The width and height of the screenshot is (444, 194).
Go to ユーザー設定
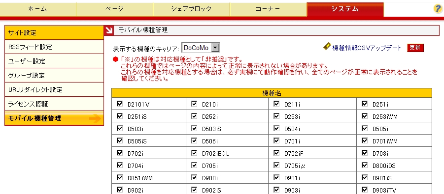coord(54,61)
